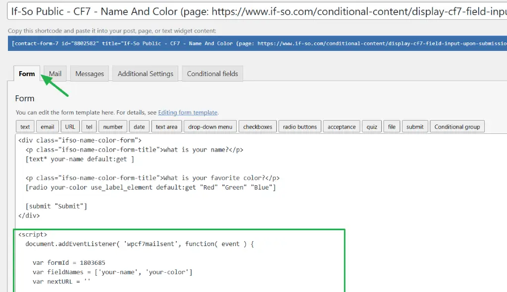Viewport: 507px width, 292px height.
Task: Select the contact-form-7 shortcode text
Action: [257, 43]
